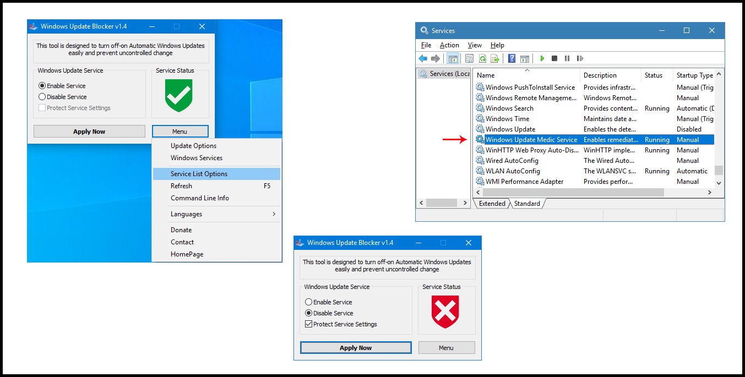Viewport: 745px width, 377px height.
Task: Uncheck Protect Service Settings in the red-shield window
Action: 308,324
